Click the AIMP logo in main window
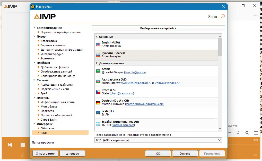The height and width of the screenshot is (161, 262). click(11, 6)
